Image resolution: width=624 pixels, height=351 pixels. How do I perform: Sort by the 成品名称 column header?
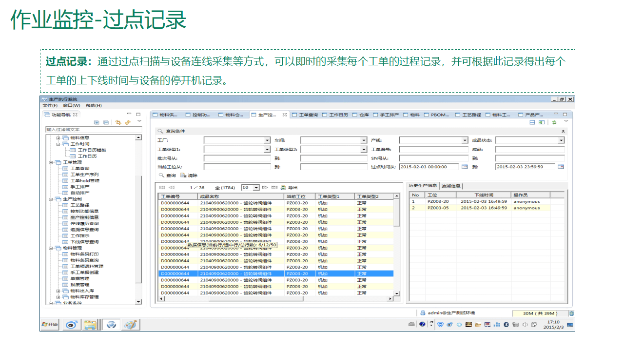(241, 196)
